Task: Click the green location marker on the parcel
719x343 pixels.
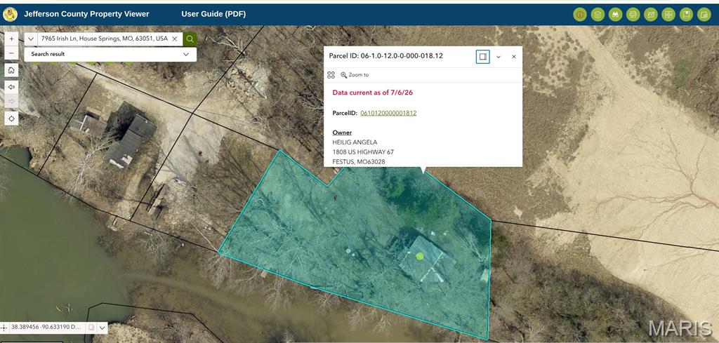Action: (x=420, y=257)
